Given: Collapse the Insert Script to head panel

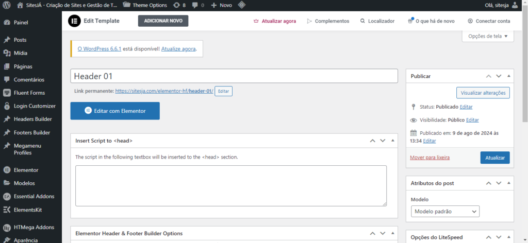Looking at the screenshot, I should tap(392, 141).
